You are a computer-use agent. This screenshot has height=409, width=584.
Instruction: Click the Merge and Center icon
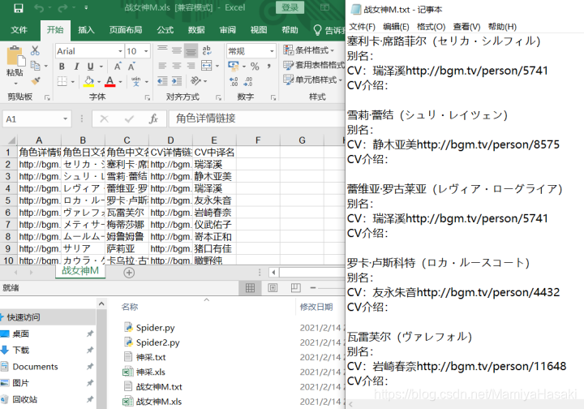(207, 66)
